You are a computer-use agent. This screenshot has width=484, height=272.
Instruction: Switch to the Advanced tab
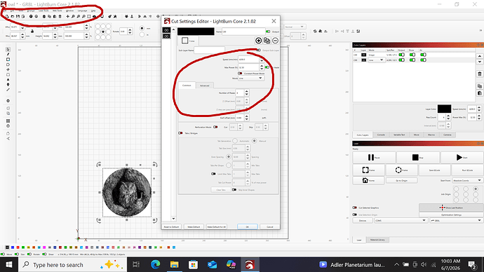(x=204, y=86)
